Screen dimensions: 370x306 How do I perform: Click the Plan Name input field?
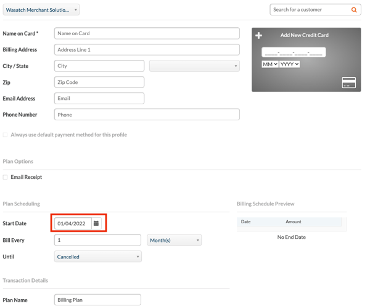coord(97,300)
